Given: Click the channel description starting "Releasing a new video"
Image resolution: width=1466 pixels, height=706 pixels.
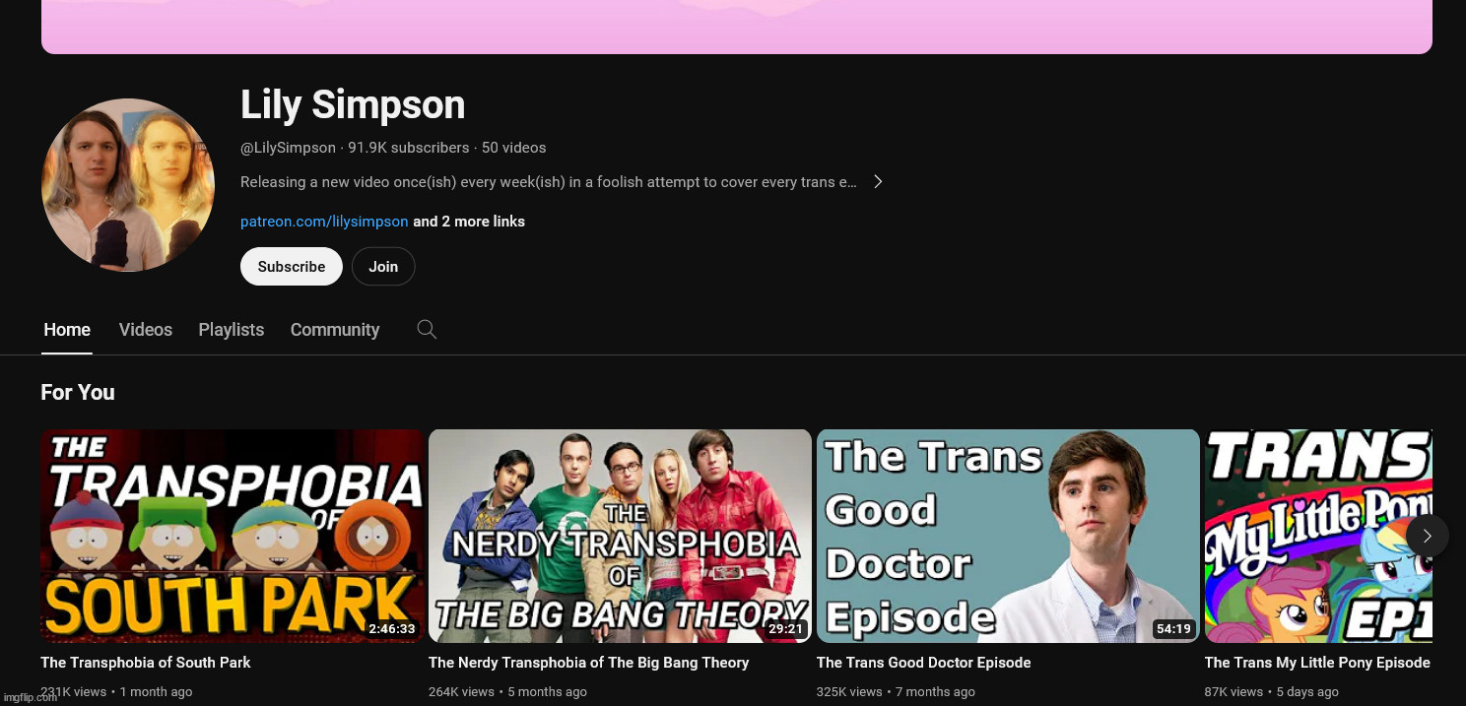Looking at the screenshot, I should click(x=549, y=182).
